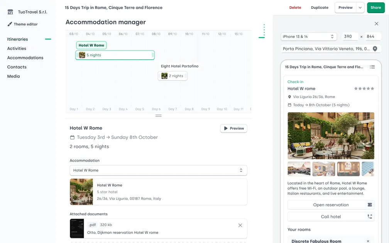Click the location pin icon in address field
This screenshot has width=389, height=243.
(x=375, y=49)
